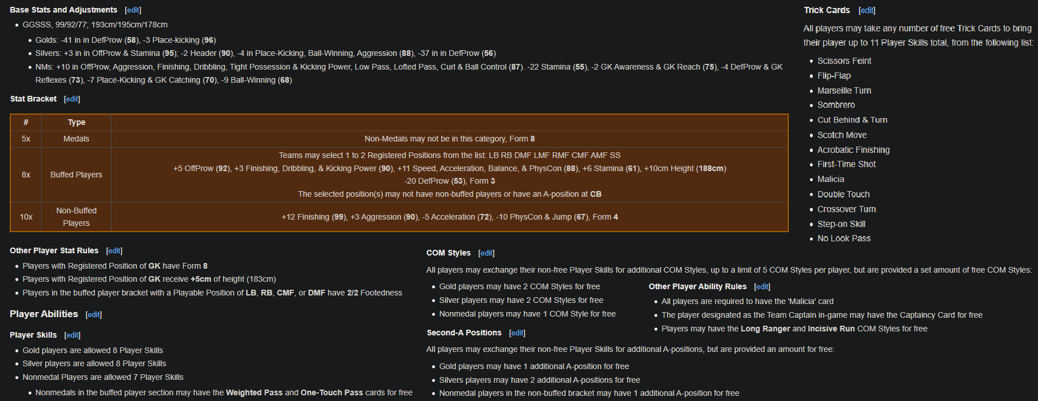The image size is (1038, 401).
Task: Click the -20 DefProw, Form 3 line
Action: 450,181
